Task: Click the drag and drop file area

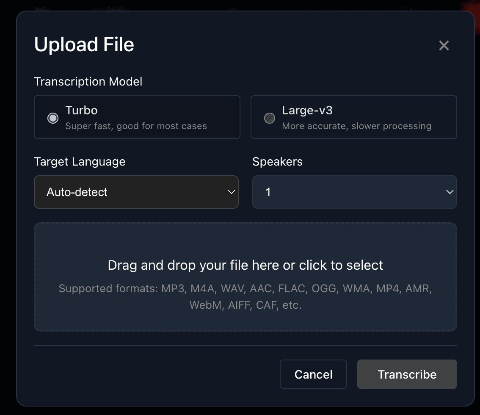Action: (246, 277)
